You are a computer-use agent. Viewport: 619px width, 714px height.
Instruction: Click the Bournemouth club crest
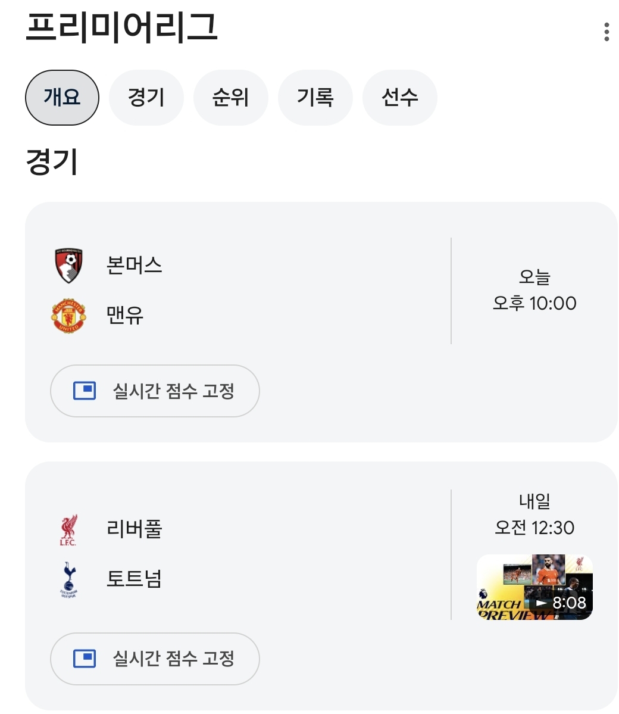[x=68, y=266]
